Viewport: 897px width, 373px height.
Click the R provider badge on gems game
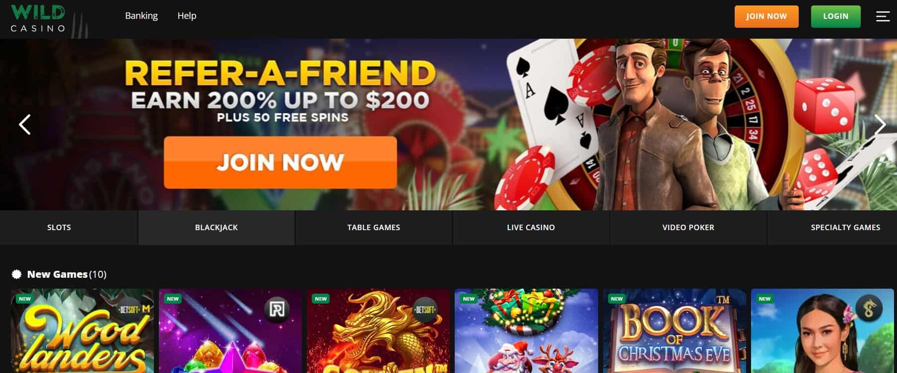pyautogui.click(x=276, y=310)
